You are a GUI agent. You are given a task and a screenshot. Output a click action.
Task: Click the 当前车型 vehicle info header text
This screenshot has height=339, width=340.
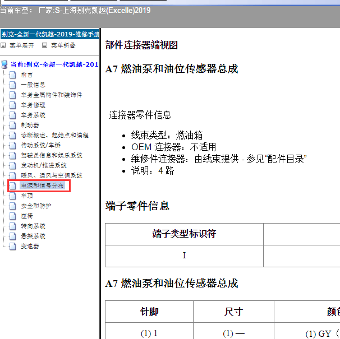(x=75, y=11)
